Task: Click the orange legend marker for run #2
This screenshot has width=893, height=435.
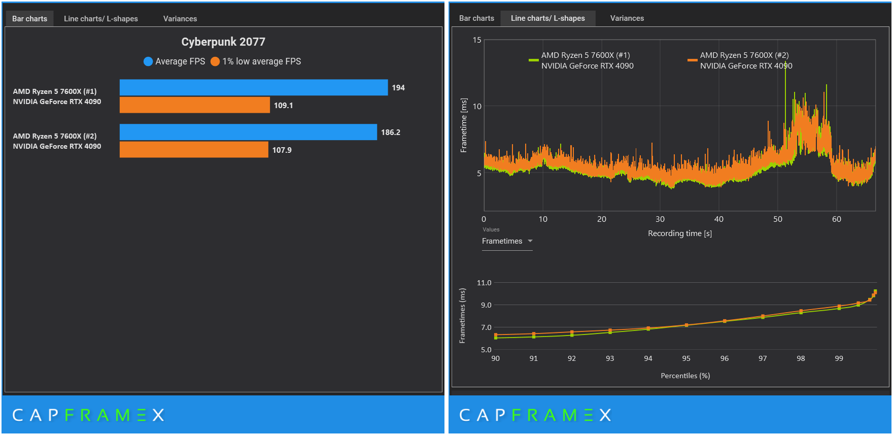Action: click(x=692, y=60)
